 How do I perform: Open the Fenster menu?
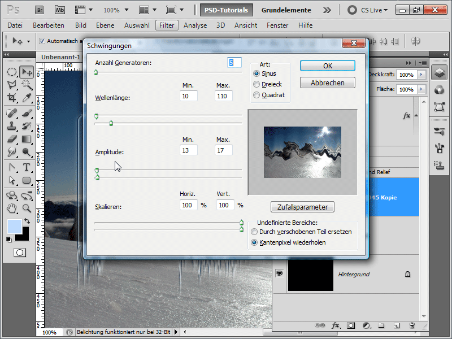click(277, 25)
